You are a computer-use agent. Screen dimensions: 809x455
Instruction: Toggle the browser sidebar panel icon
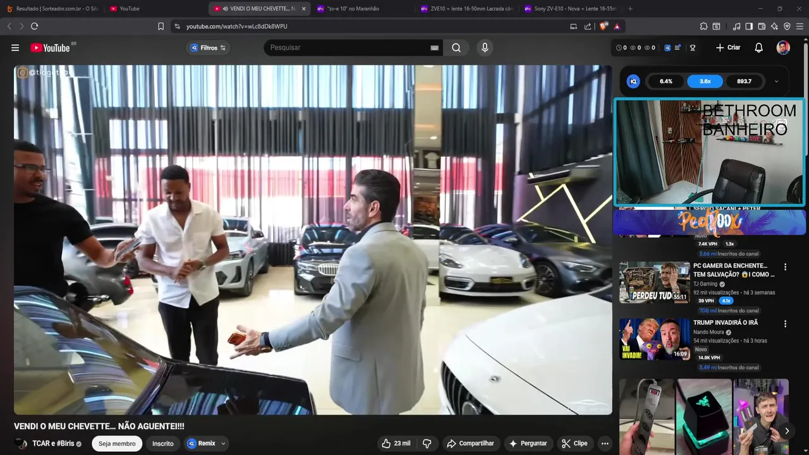pos(749,26)
